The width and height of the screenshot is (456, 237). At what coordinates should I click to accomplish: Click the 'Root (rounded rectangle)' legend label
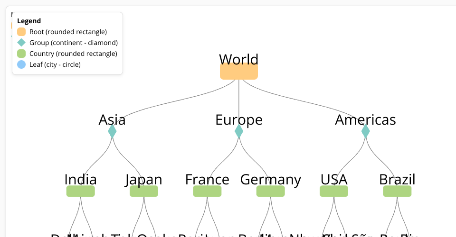68,32
